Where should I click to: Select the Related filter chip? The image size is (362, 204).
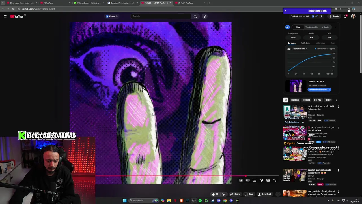point(306,100)
